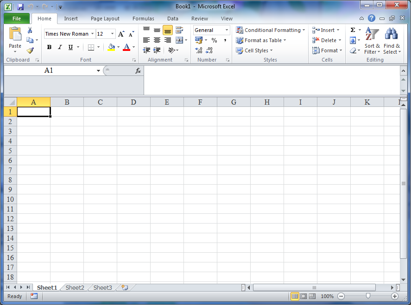Click Increase Decimal icon
Image resolution: width=411 pixels, height=305 pixels.
[199, 50]
